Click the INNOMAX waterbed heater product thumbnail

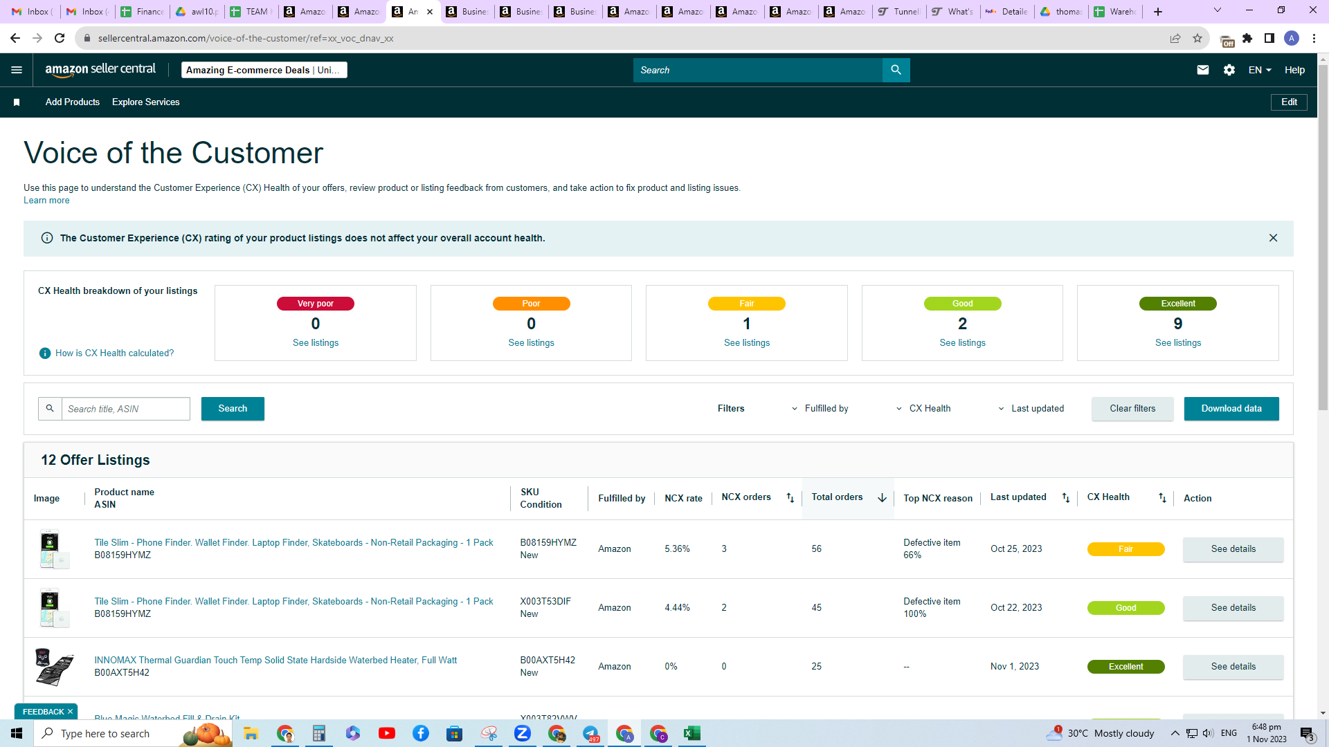pyautogui.click(x=55, y=667)
